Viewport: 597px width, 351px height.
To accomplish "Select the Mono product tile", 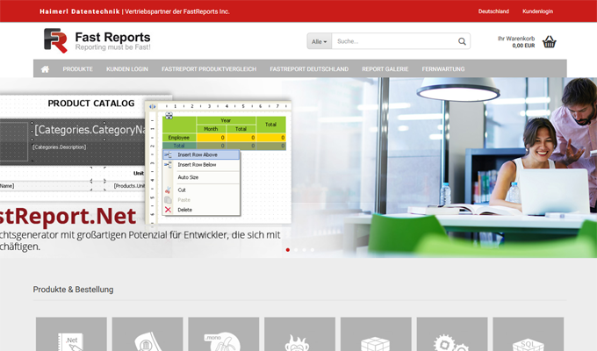I will point(223,335).
